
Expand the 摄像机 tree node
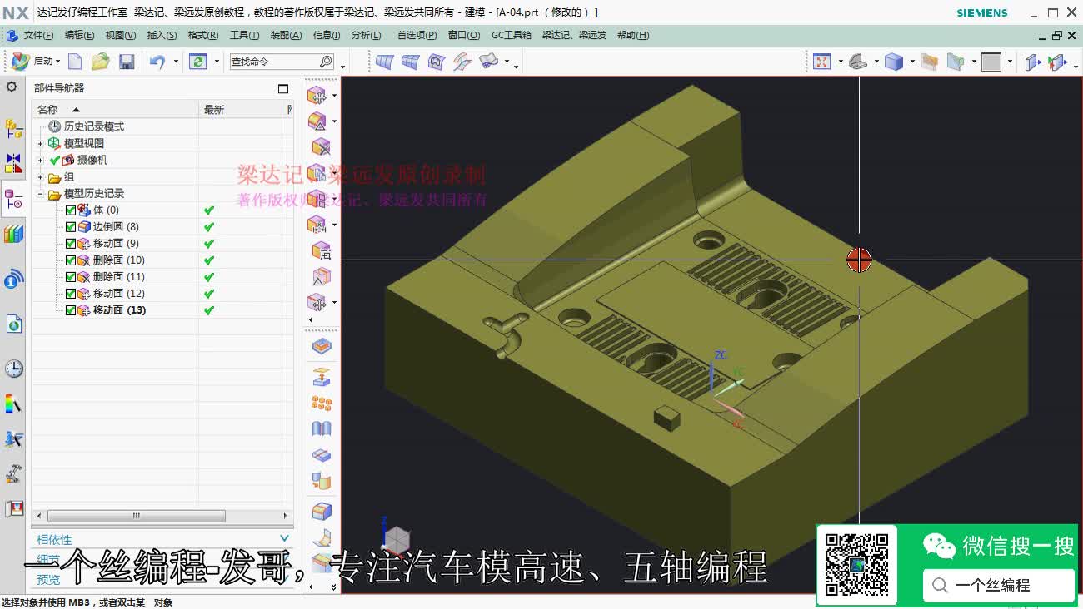[40, 160]
